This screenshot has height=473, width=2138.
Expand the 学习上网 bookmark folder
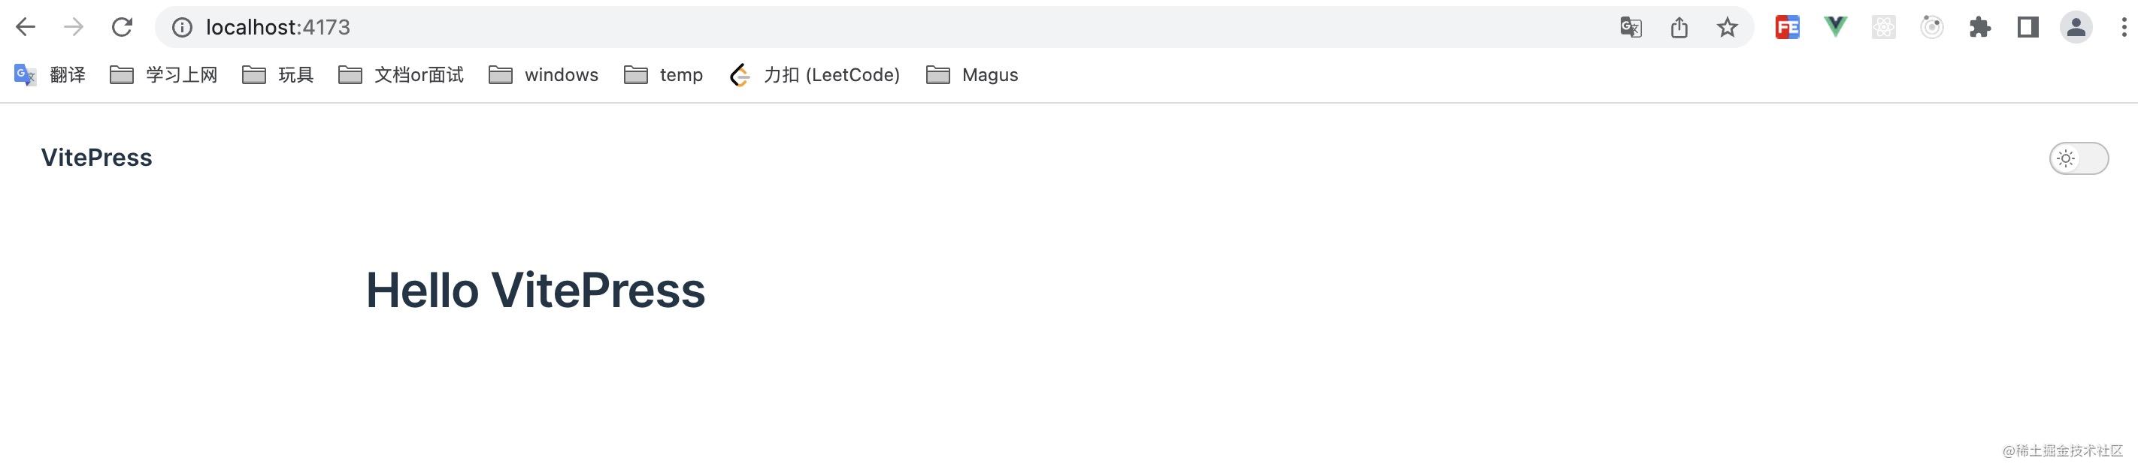163,75
